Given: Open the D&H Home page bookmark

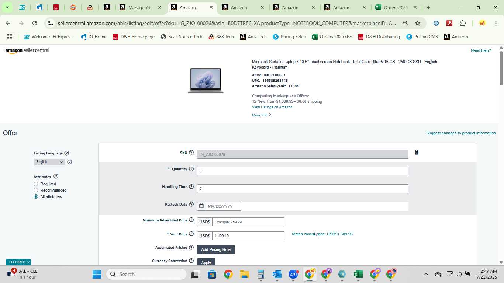Looking at the screenshot, I should coord(134,37).
